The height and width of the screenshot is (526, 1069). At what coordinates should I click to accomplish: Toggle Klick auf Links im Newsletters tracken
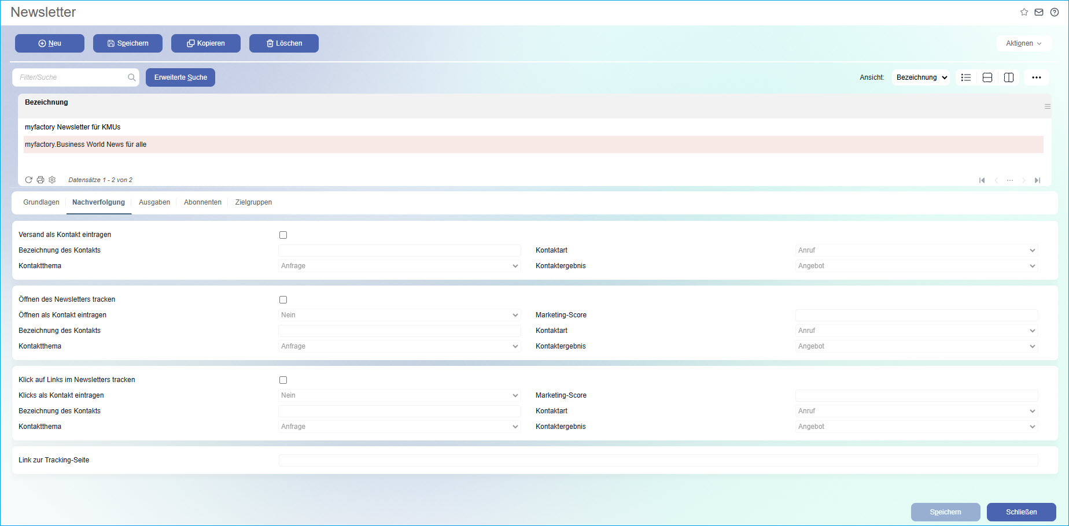click(283, 380)
